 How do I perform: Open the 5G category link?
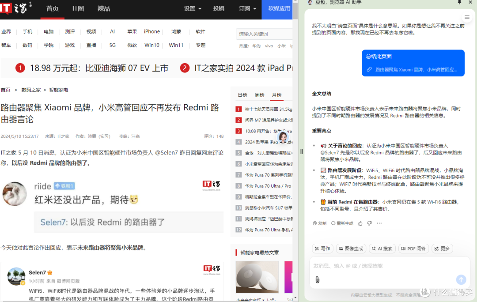pos(112,45)
